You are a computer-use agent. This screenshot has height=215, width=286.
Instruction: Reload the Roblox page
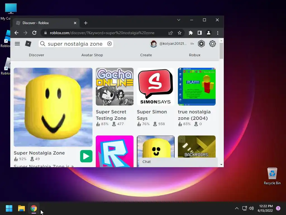coord(34,33)
